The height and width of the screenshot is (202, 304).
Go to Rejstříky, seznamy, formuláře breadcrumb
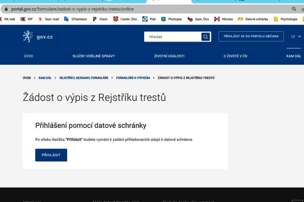tap(84, 78)
